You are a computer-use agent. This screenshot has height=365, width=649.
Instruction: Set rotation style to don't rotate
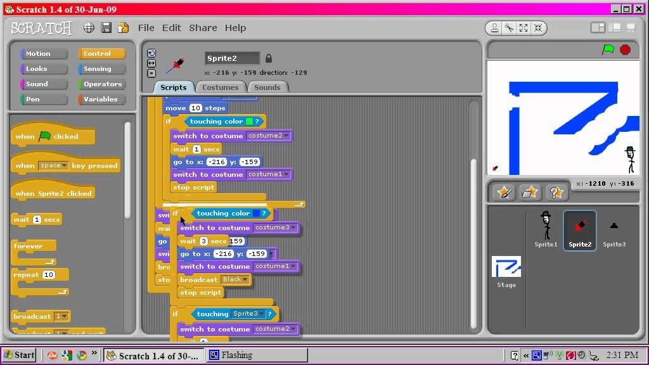(151, 74)
